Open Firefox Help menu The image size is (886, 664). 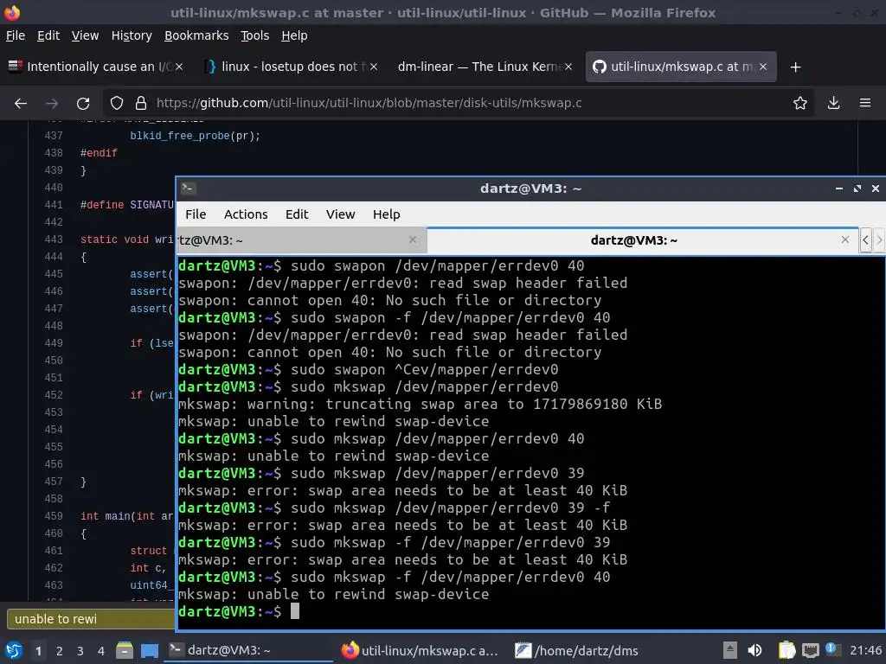pos(294,35)
